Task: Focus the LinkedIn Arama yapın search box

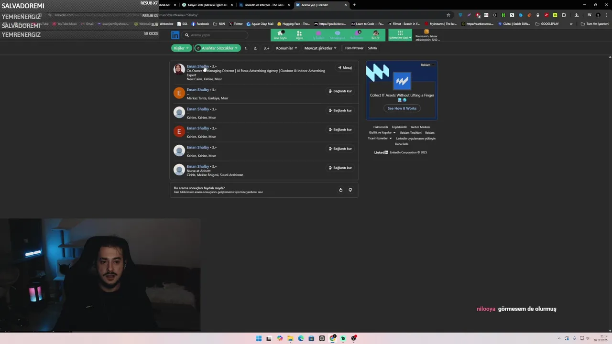Action: tap(215, 35)
